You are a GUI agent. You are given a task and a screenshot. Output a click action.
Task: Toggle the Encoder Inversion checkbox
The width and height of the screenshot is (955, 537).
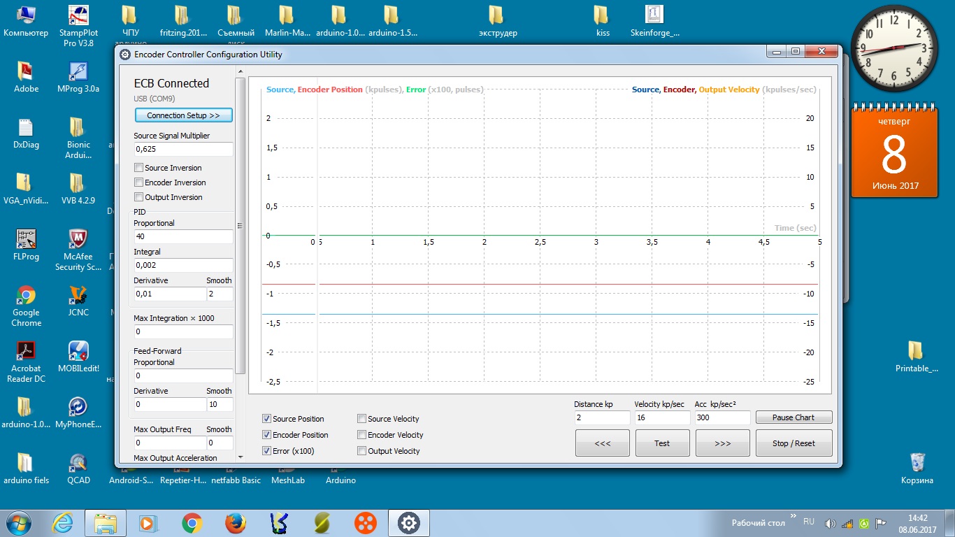pos(138,182)
